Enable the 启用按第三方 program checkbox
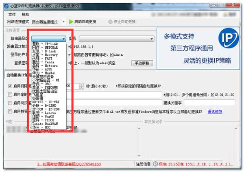This screenshot has height=172, width=244. point(10,111)
